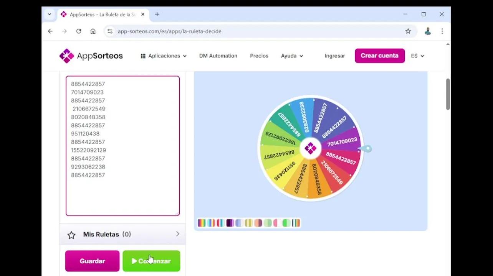Click the AppSorteos logo
The height and width of the screenshot is (276, 493).
point(91,56)
